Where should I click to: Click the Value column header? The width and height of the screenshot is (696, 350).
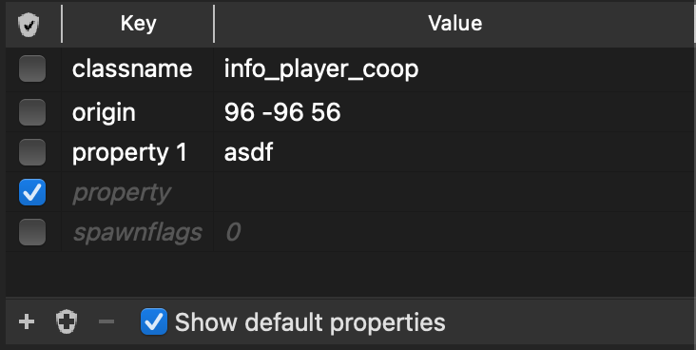pos(455,24)
